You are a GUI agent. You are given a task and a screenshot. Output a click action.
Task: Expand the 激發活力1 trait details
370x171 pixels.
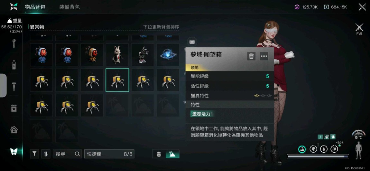click(x=202, y=114)
